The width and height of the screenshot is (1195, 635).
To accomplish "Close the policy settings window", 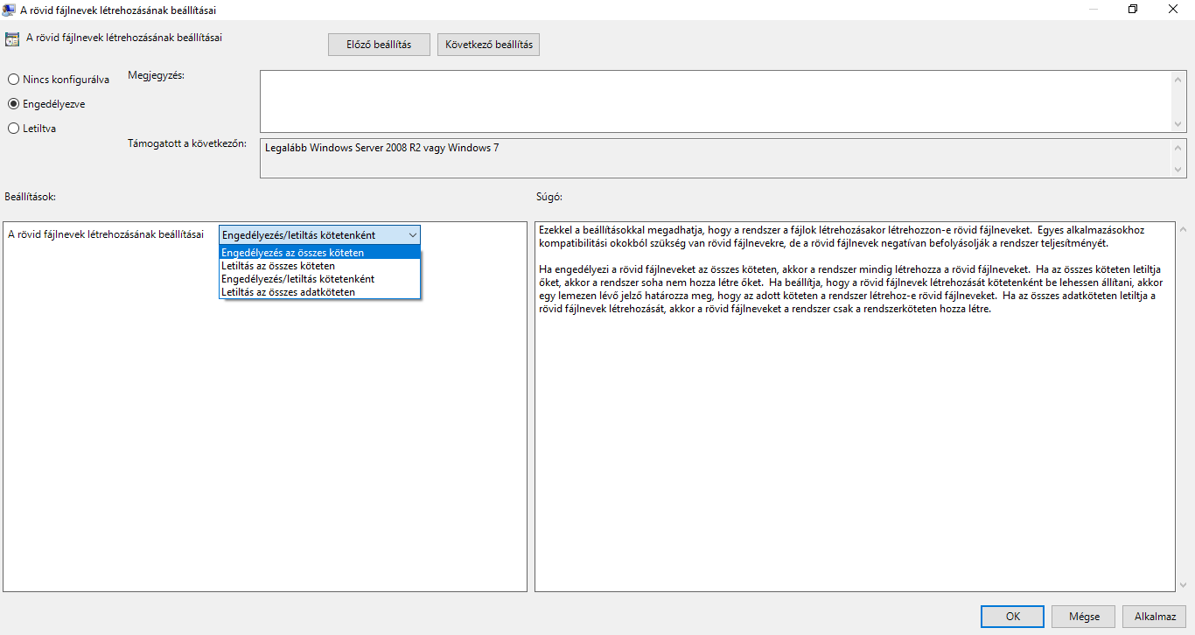I will point(1172,10).
